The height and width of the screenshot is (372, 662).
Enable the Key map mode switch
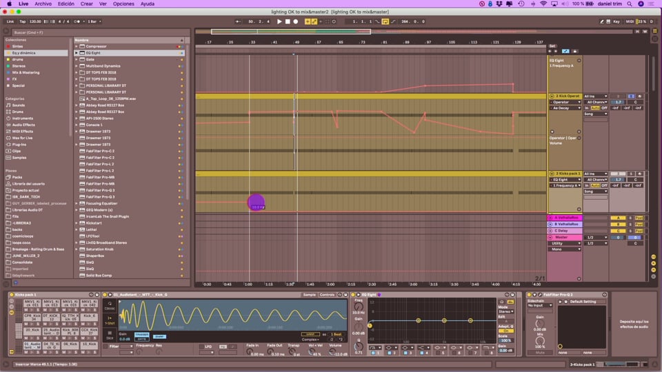tap(616, 21)
